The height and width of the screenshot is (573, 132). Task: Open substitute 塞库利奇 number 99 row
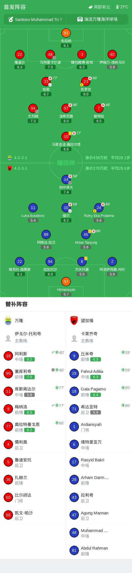click(x=33, y=373)
